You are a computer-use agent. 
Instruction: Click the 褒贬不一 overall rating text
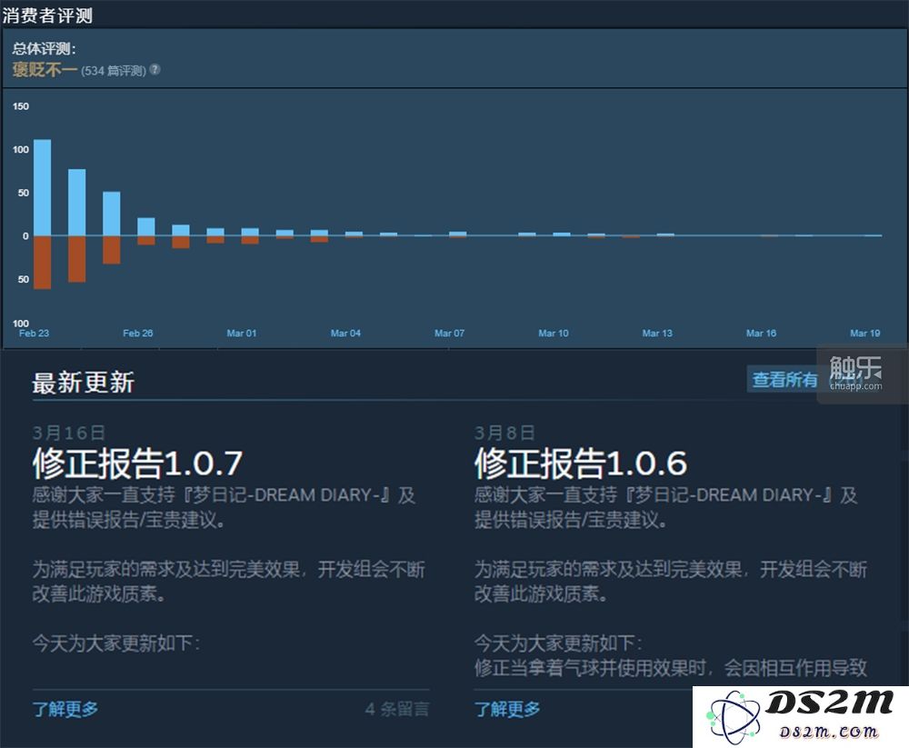point(45,70)
